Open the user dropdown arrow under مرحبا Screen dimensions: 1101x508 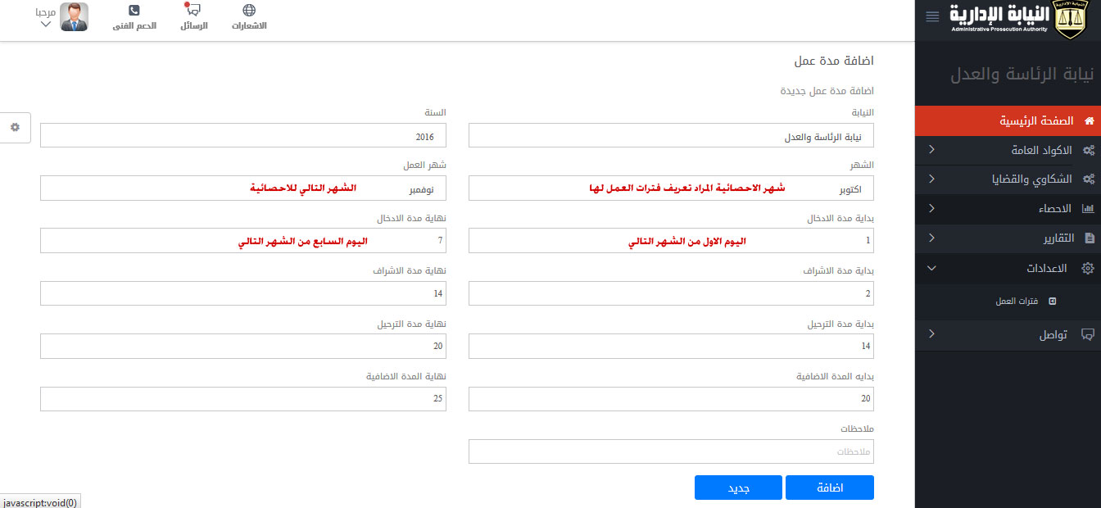point(46,25)
